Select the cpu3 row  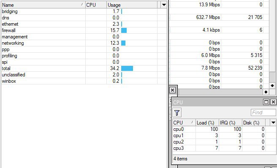click(x=224, y=148)
